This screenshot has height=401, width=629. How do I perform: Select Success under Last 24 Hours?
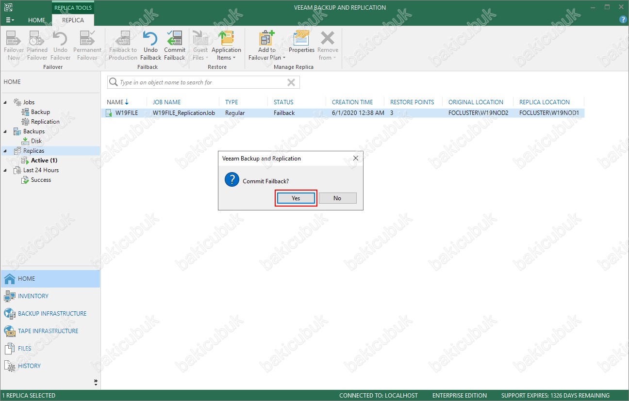(41, 180)
